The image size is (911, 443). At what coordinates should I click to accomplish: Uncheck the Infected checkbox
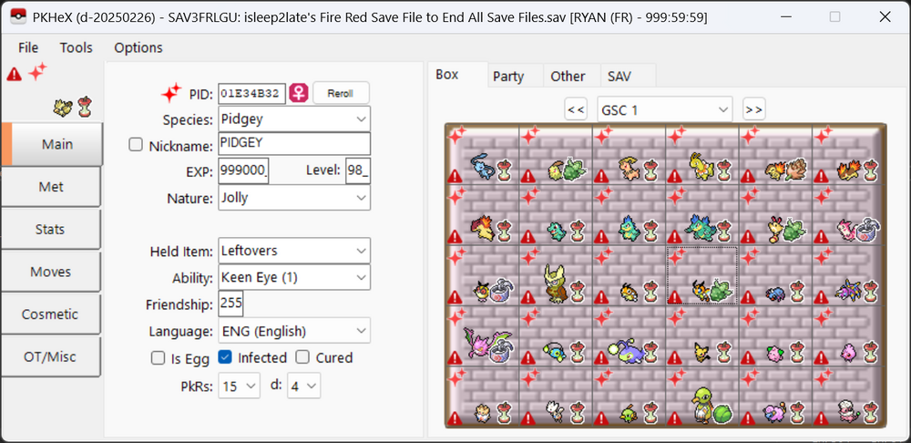(x=224, y=358)
